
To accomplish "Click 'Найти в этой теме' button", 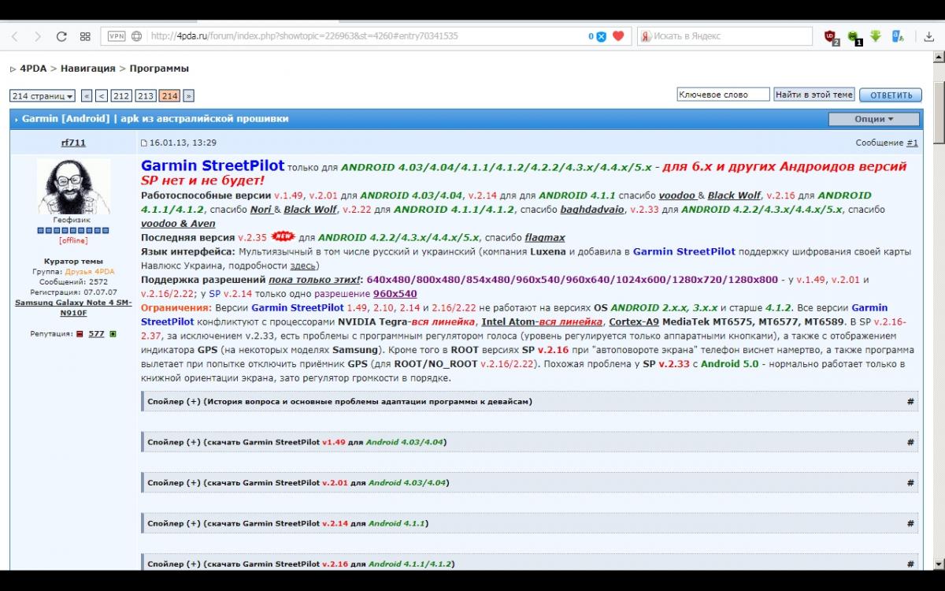I will click(x=813, y=95).
